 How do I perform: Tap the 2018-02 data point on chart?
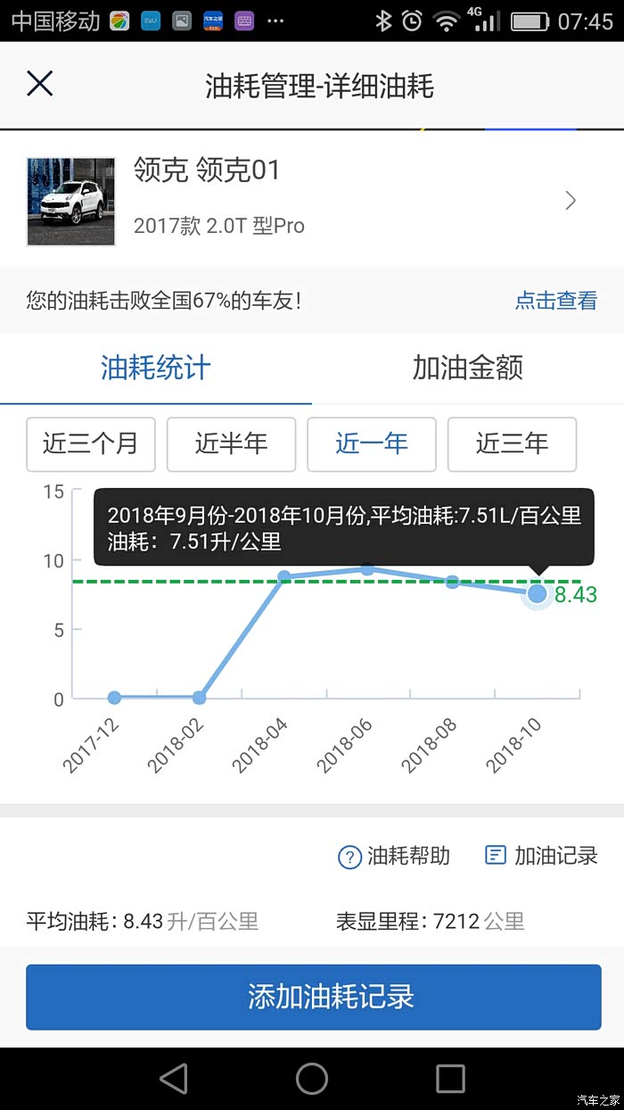[x=200, y=698]
